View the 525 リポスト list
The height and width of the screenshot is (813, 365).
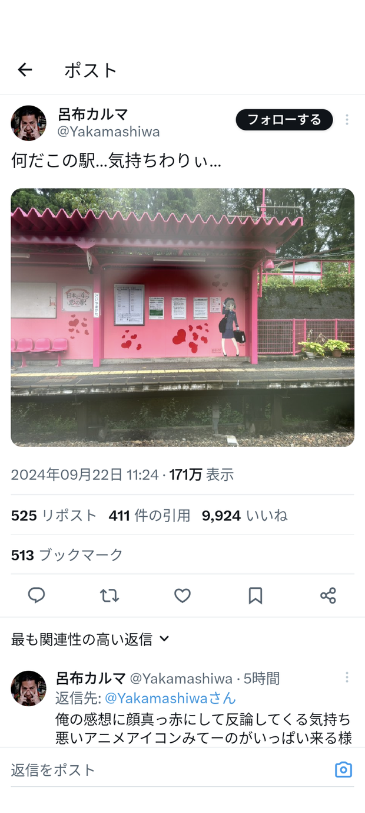[54, 516]
